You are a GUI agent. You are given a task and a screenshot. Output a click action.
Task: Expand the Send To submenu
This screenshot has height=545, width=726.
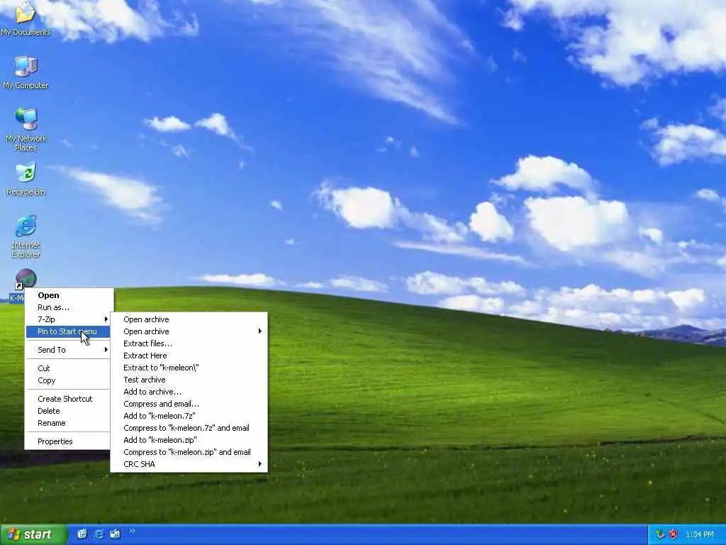(x=67, y=350)
